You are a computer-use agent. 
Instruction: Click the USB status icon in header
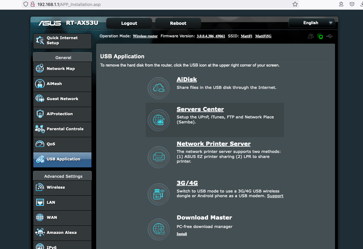point(329,36)
